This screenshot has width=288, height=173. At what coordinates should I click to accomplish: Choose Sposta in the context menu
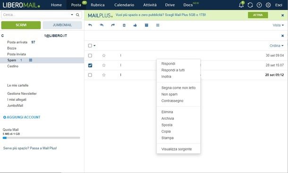tap(167, 125)
